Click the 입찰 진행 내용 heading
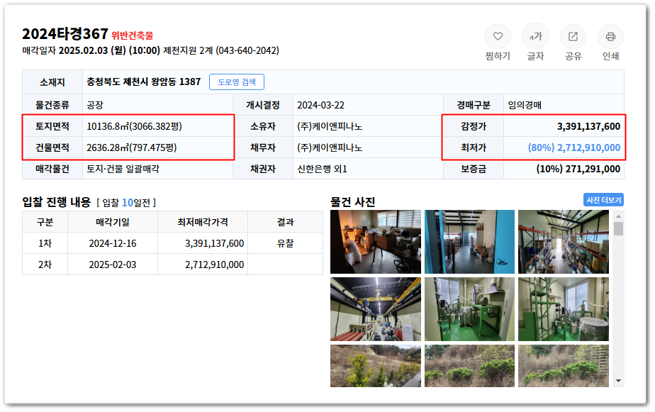Image resolution: width=655 pixels, height=412 pixels. (x=57, y=202)
